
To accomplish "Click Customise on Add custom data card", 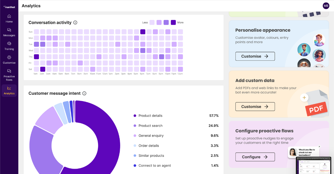I will tap(255, 106).
